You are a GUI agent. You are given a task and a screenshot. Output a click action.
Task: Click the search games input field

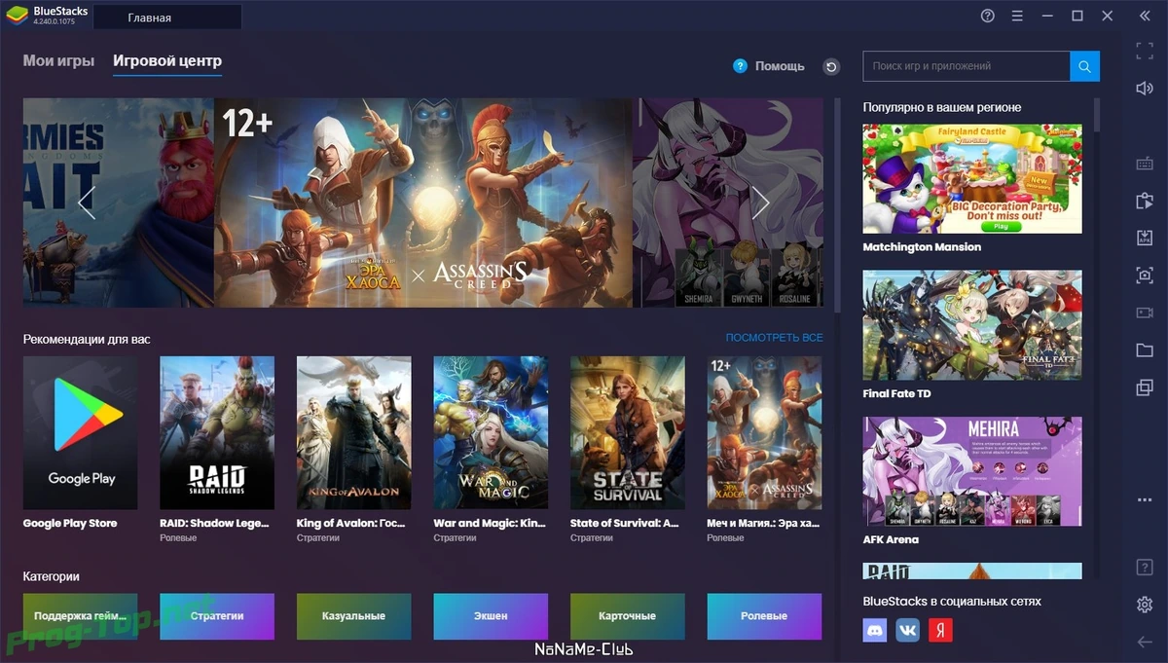967,66
